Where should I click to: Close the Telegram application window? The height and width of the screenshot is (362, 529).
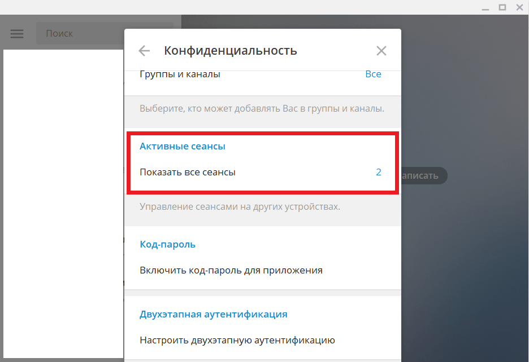click(x=518, y=7)
